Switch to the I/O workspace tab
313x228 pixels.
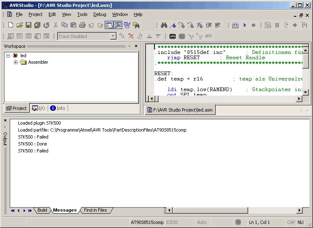[x=39, y=108]
